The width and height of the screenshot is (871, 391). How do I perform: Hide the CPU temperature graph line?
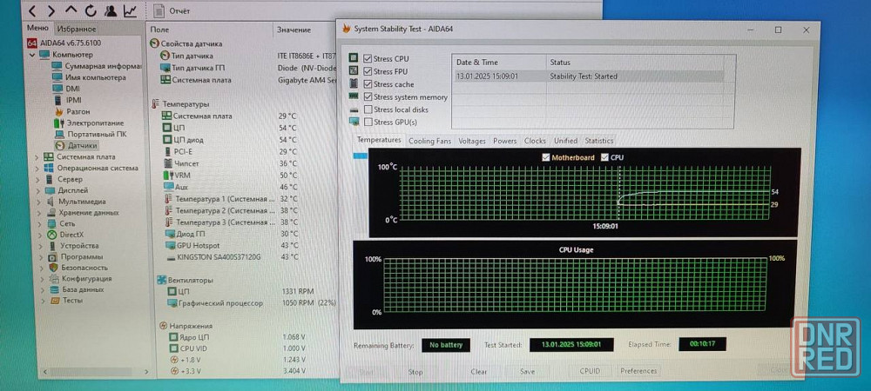(x=605, y=157)
